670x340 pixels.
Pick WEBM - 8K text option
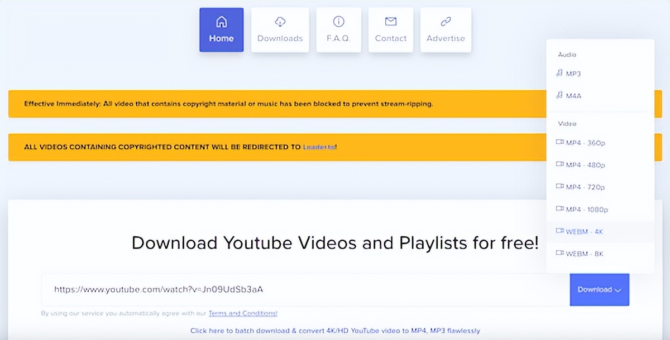(585, 254)
